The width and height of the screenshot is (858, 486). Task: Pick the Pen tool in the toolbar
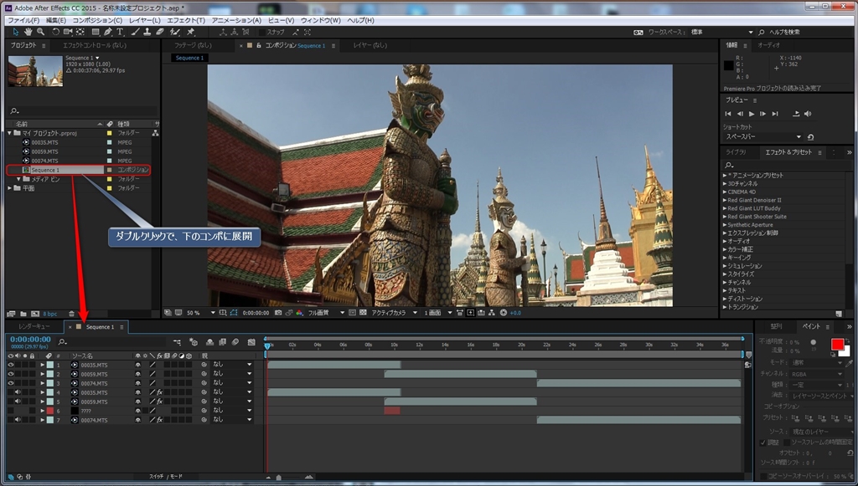click(x=107, y=32)
